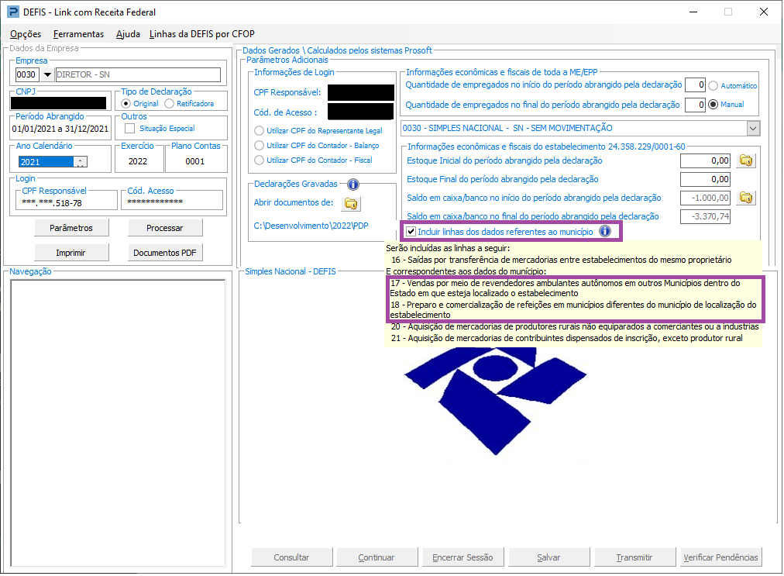Select Automático employee count option
Image resolution: width=784 pixels, height=576 pixels.
pyautogui.click(x=713, y=85)
